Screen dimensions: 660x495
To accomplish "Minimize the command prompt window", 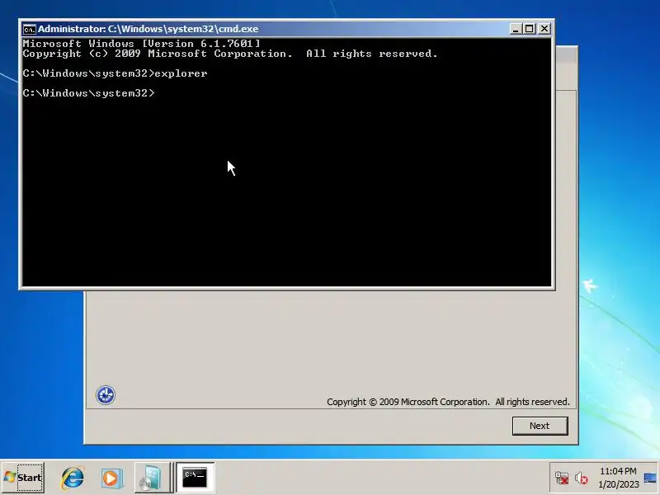I will (x=516, y=29).
